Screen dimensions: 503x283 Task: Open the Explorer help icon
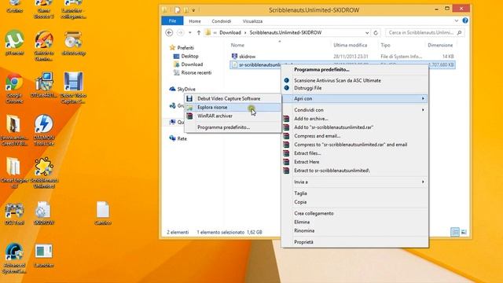coord(465,20)
